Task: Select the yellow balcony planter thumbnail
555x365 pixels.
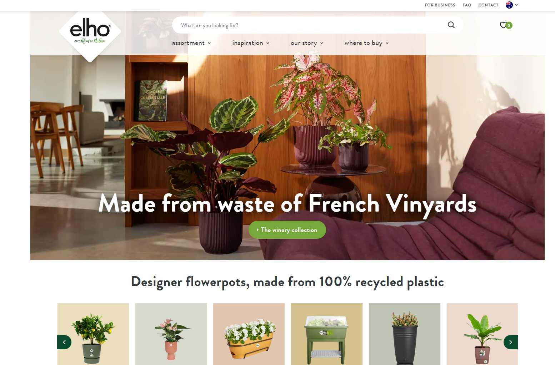Action: click(249, 334)
